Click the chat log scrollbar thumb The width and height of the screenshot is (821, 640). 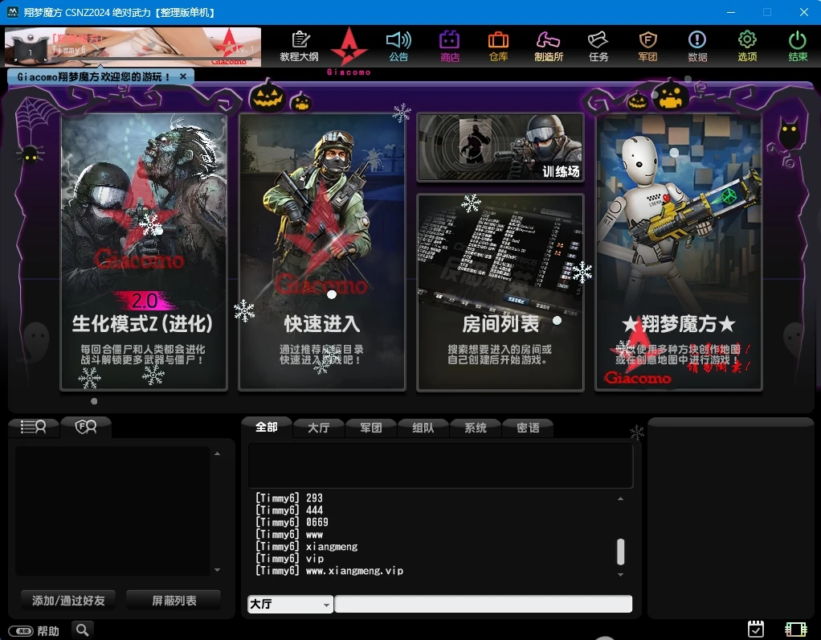(x=620, y=552)
